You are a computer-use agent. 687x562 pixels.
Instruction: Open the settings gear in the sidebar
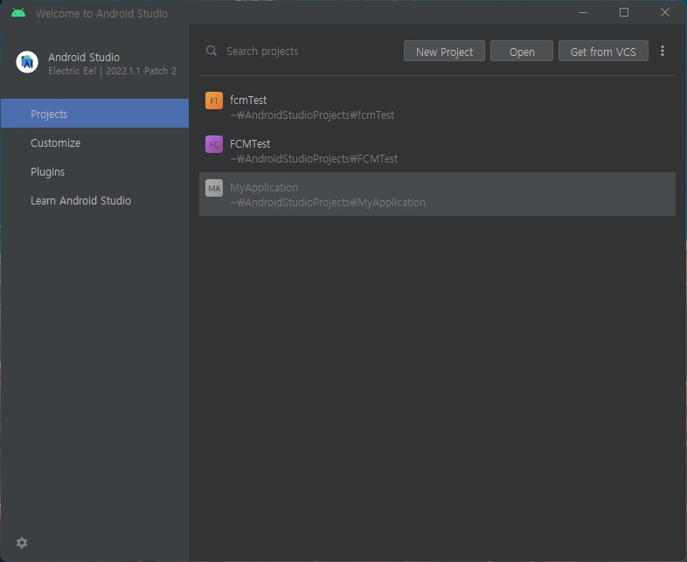[22, 543]
